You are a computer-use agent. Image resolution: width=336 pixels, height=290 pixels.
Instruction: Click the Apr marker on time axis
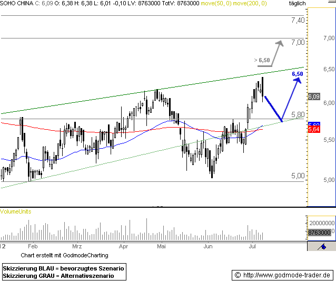(x=124, y=246)
